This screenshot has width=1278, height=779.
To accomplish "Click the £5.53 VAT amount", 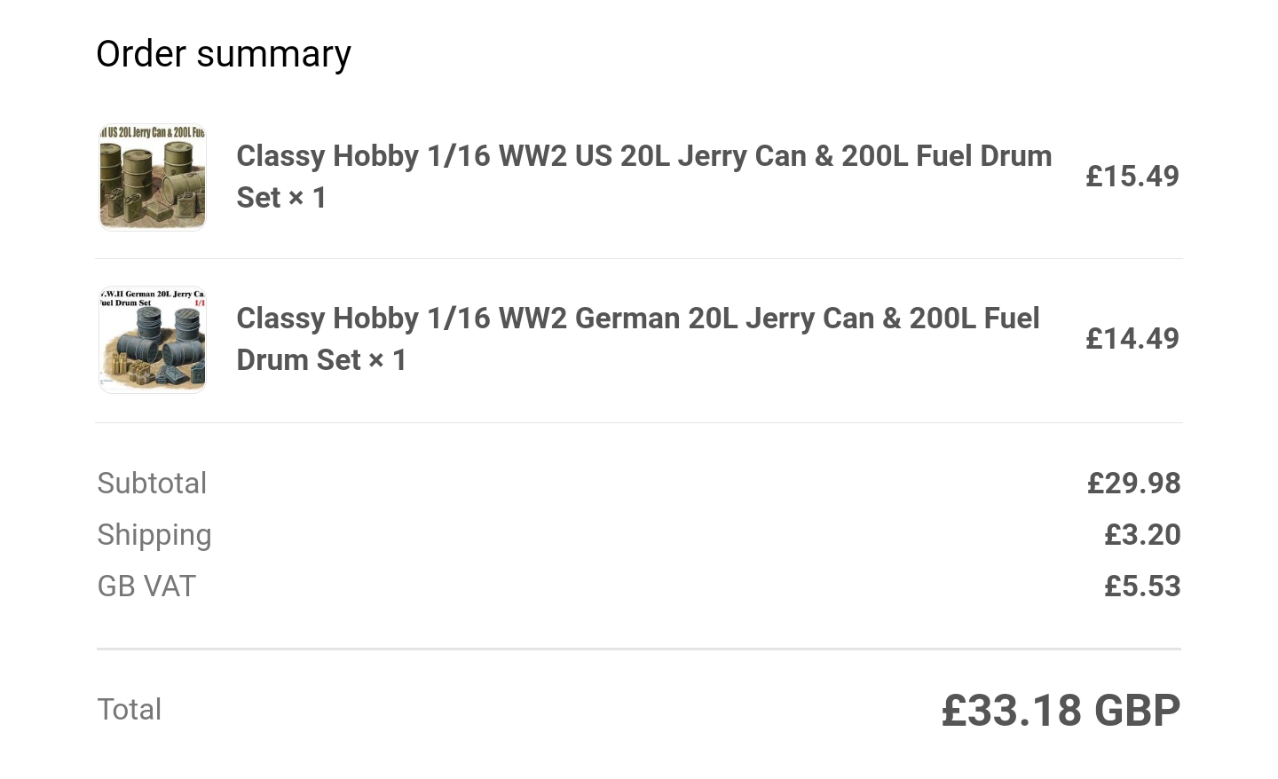I will click(1142, 586).
